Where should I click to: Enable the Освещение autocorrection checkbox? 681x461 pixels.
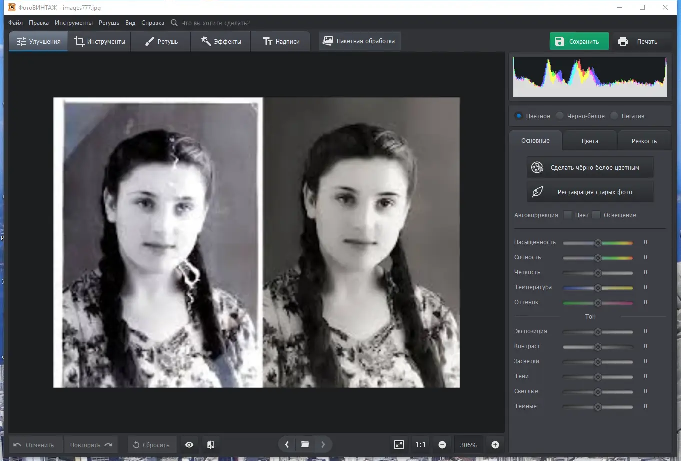click(x=596, y=215)
